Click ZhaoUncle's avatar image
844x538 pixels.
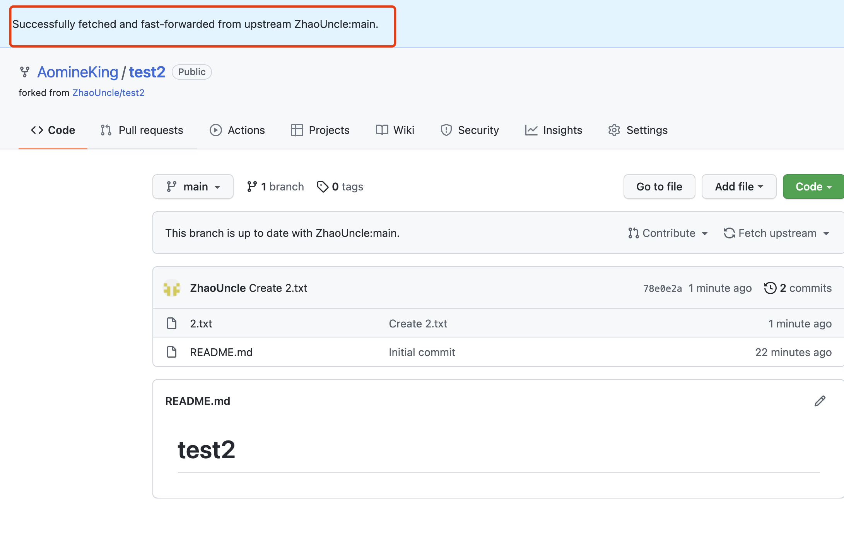[172, 288]
